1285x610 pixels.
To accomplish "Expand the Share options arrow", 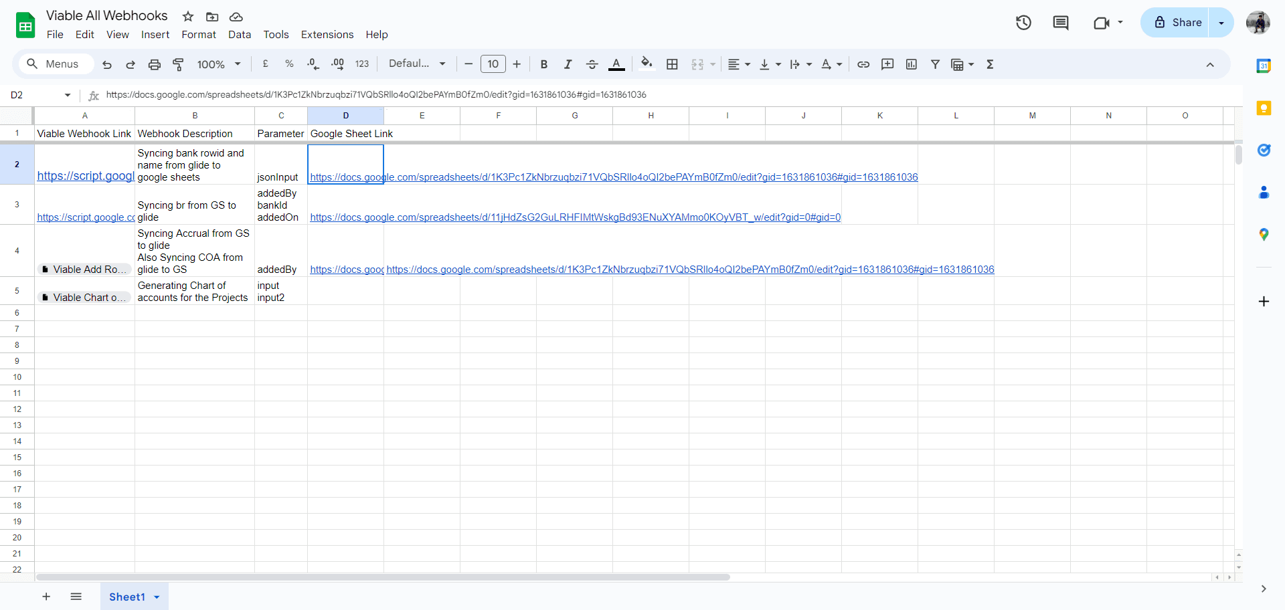I will coord(1221,23).
